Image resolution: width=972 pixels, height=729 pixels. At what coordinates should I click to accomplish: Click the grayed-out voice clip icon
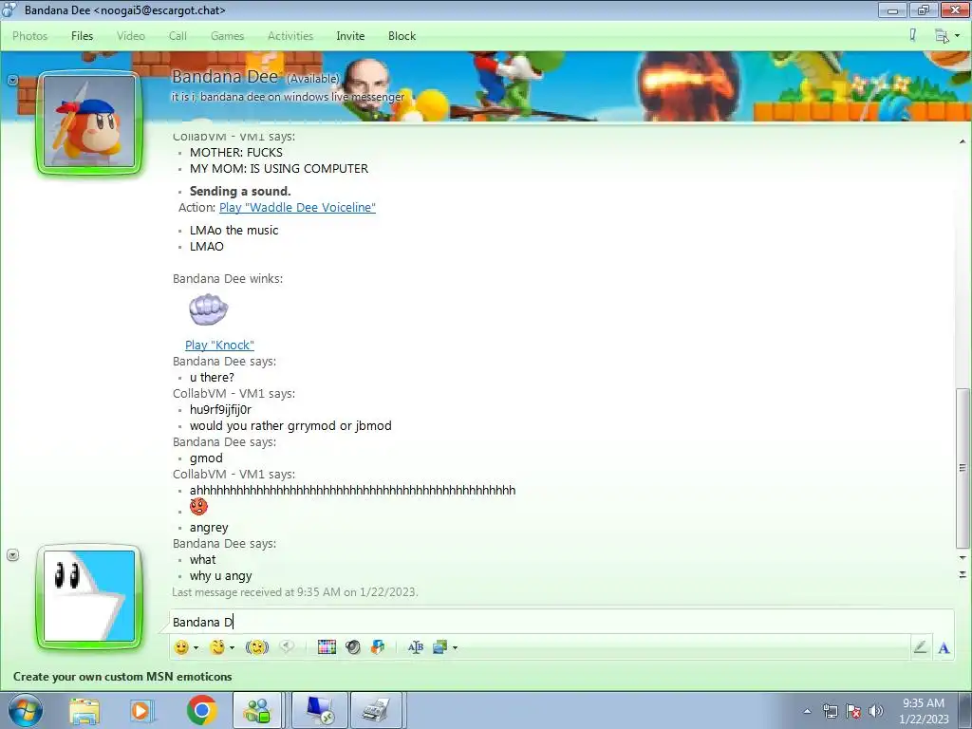[287, 646]
